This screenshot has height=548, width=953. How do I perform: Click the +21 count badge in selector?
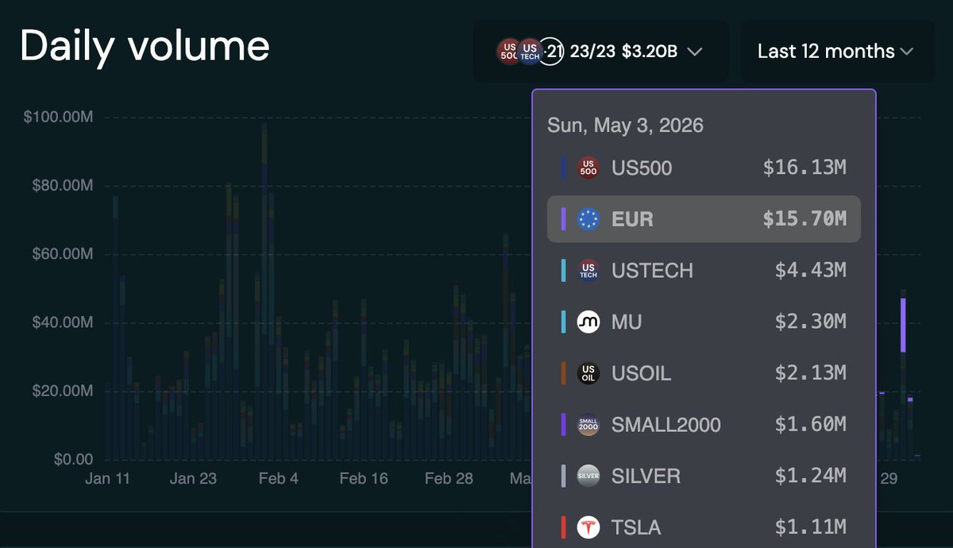click(551, 52)
